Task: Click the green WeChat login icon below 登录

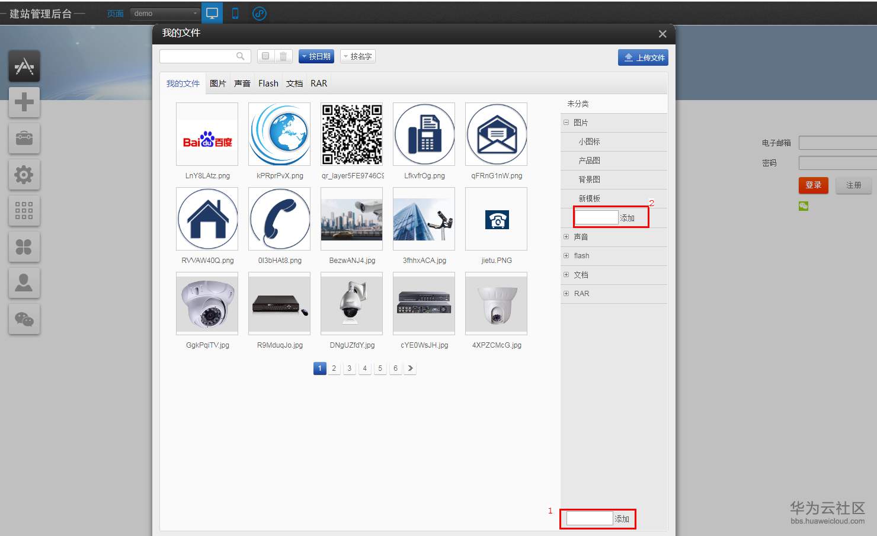Action: pyautogui.click(x=804, y=206)
